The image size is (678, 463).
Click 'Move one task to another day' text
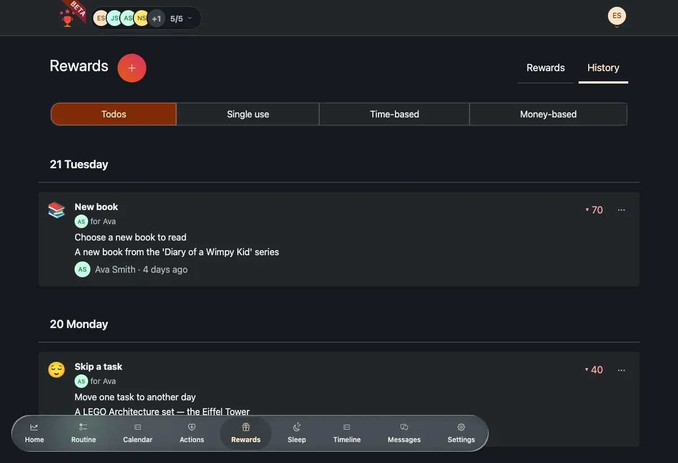point(135,397)
